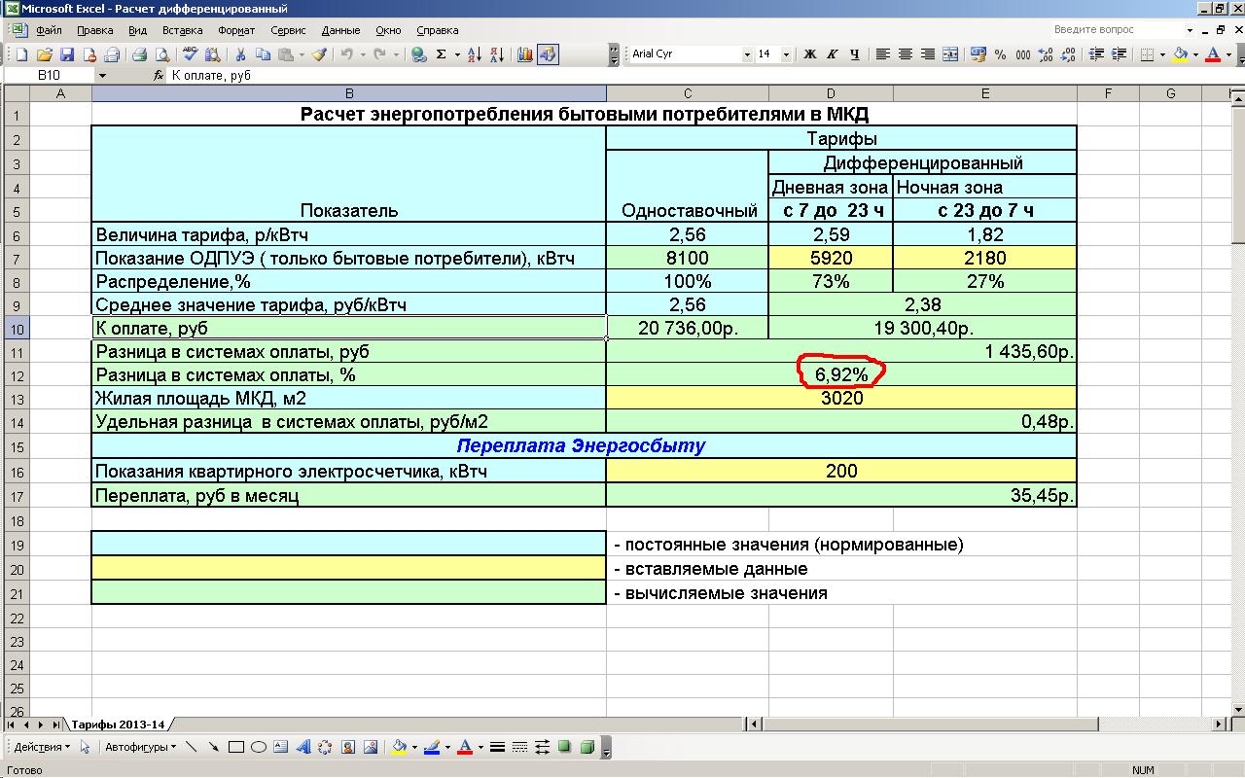Click the Open file folder icon
The image size is (1245, 778).
[x=45, y=54]
